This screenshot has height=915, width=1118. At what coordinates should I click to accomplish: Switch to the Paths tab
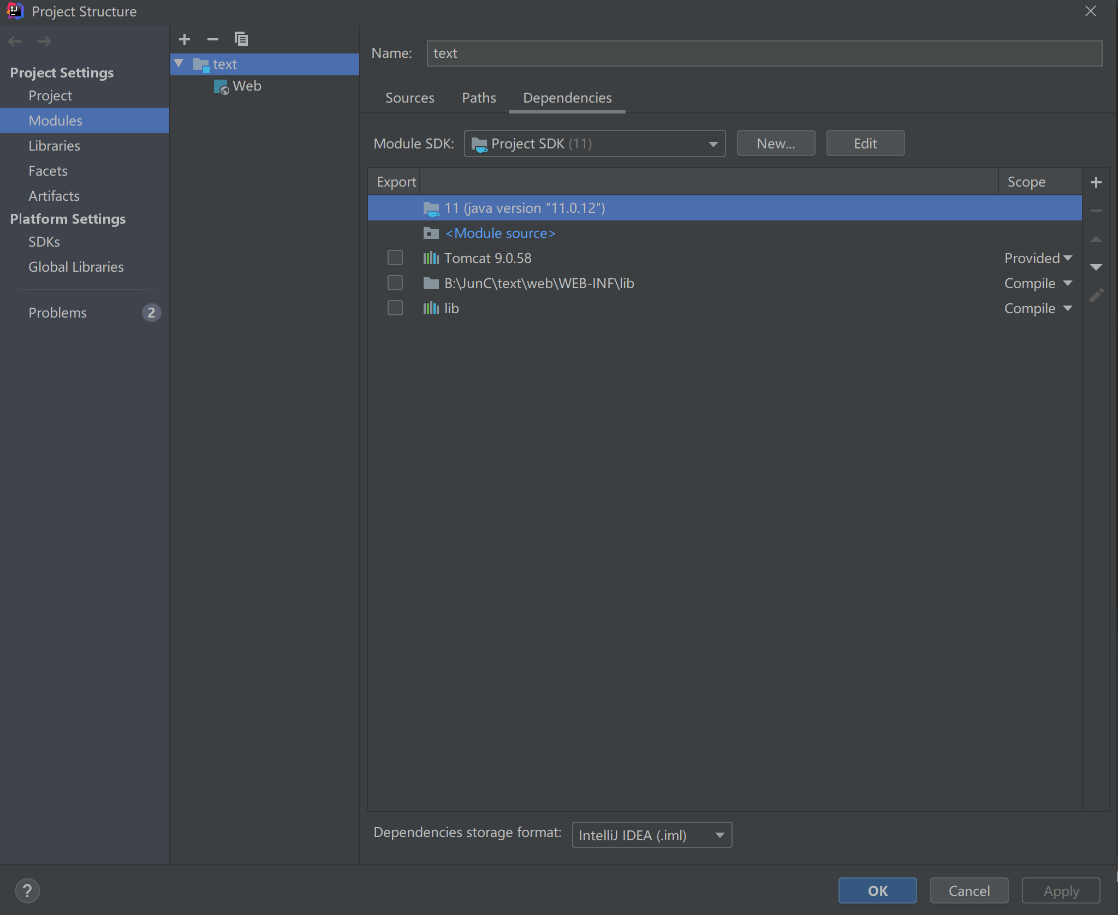pyautogui.click(x=479, y=98)
